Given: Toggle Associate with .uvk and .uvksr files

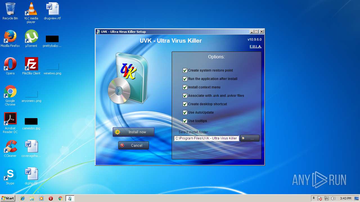Looking at the screenshot, I should 185,96.
